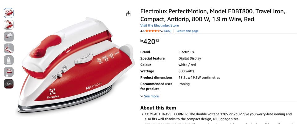This screenshot has height=124, width=297.
Task: Click the share icon above product image
Action: (x=128, y=14)
